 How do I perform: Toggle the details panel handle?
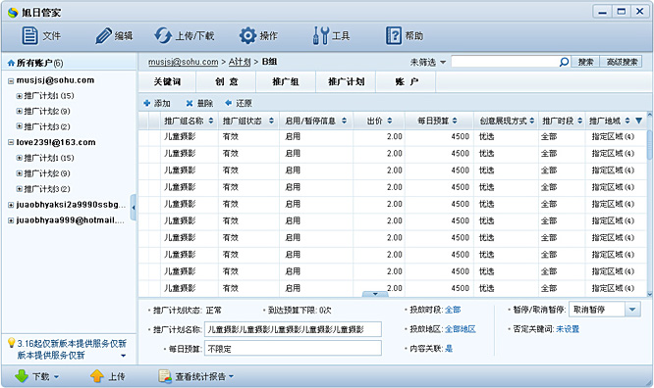[375, 294]
